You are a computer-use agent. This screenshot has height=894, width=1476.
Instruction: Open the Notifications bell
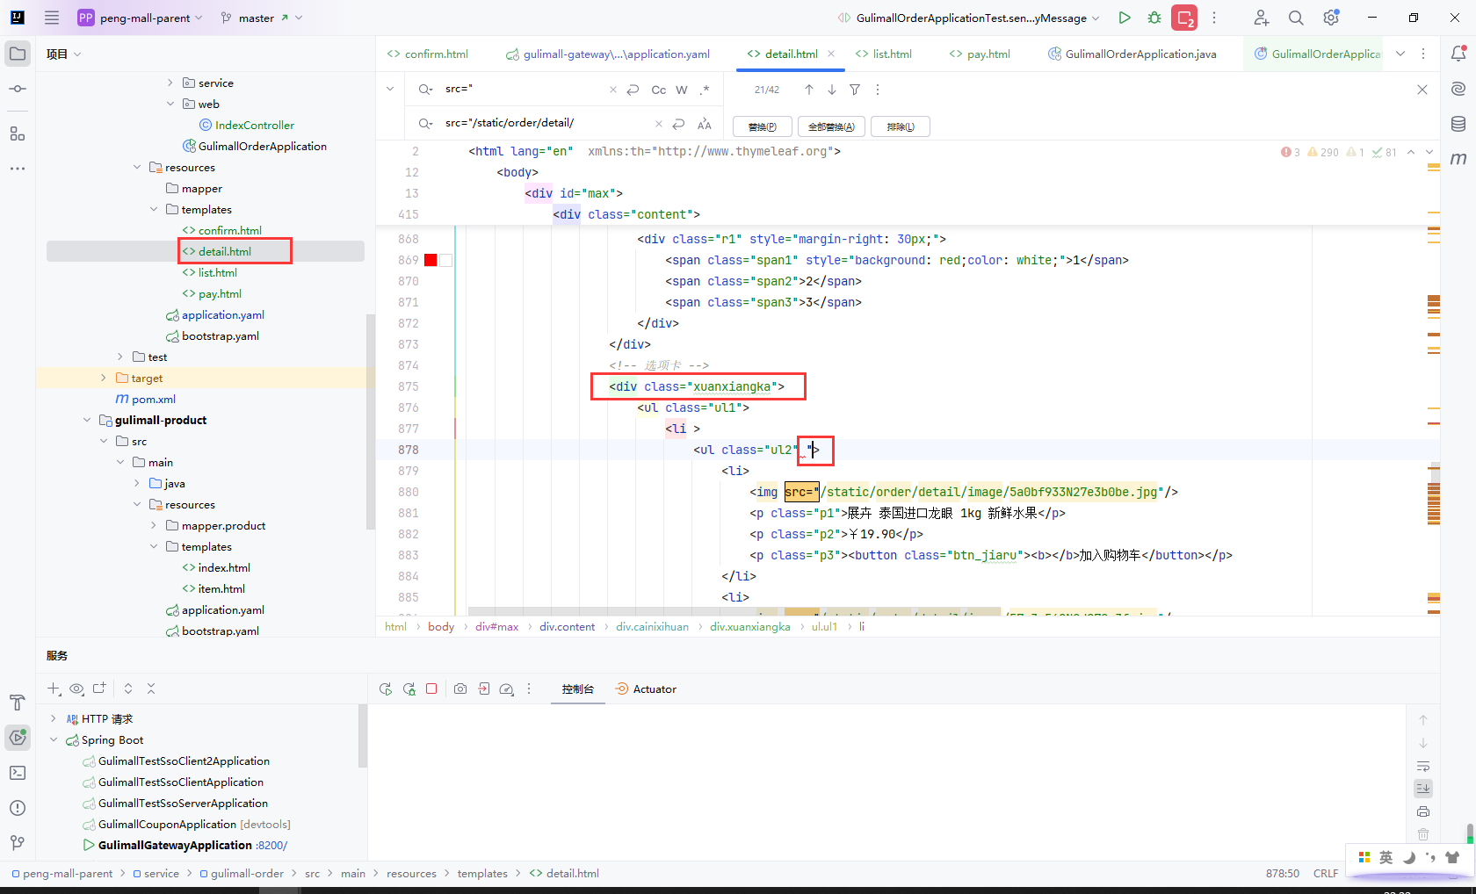click(1458, 54)
